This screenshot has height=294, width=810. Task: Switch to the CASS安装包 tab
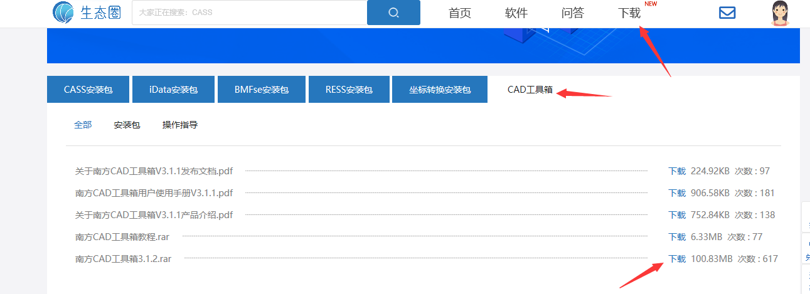(x=88, y=90)
